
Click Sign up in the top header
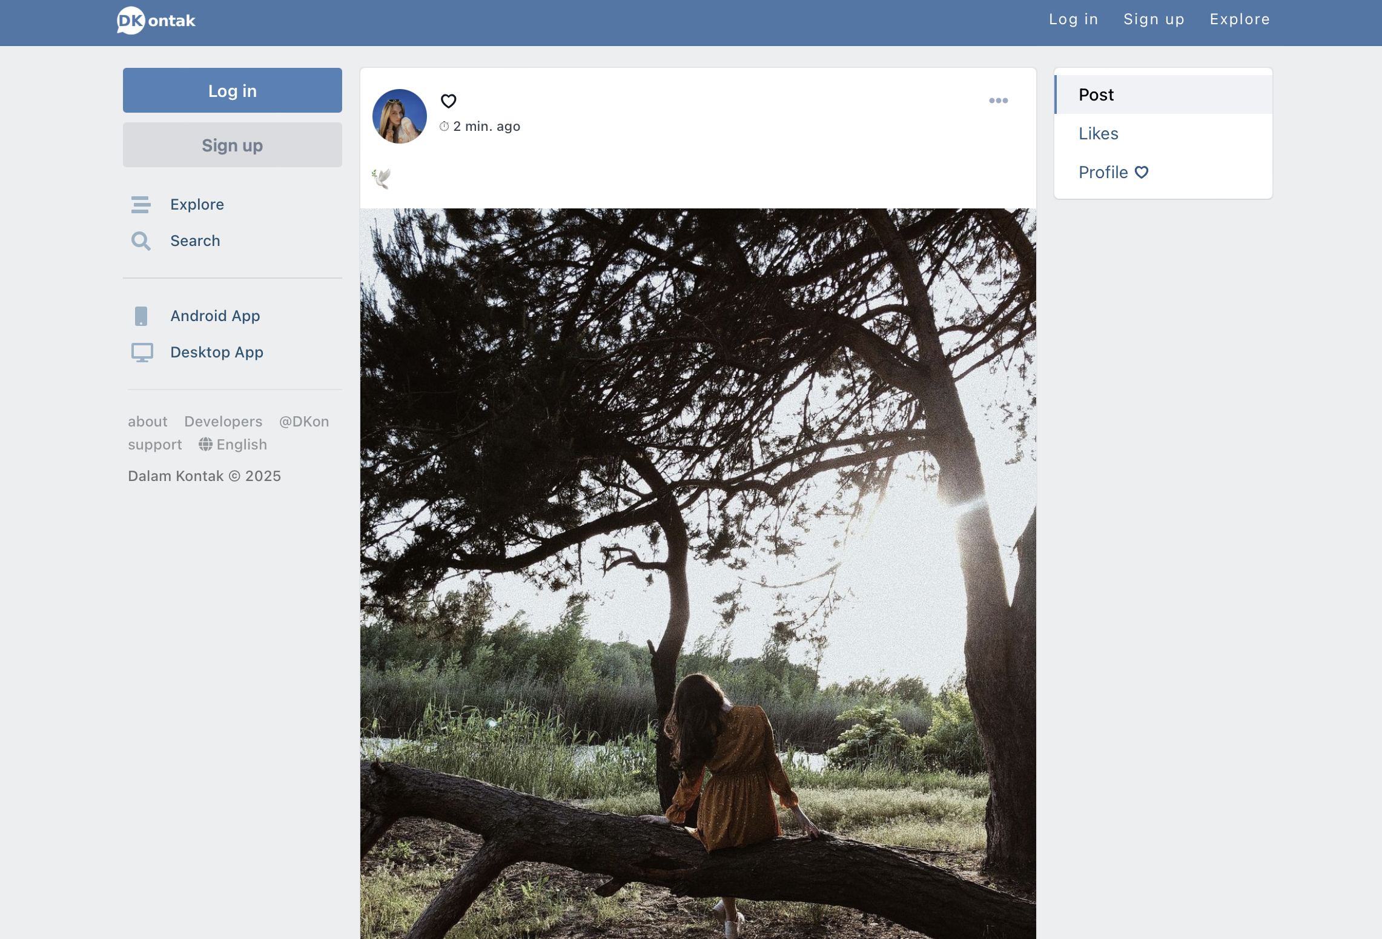click(x=1153, y=19)
